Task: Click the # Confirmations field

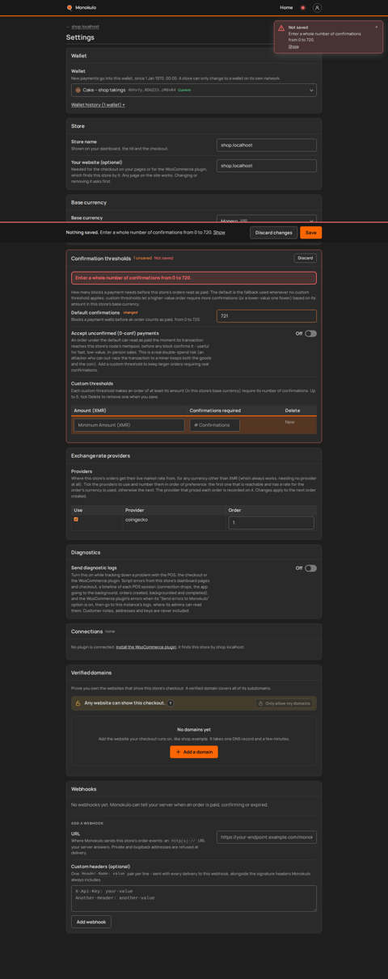Action: [x=215, y=424]
